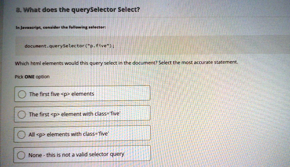This screenshot has height=167, width=290.
Task: Click answer text "All <p> elements with class='five'"
Action: (x=68, y=134)
